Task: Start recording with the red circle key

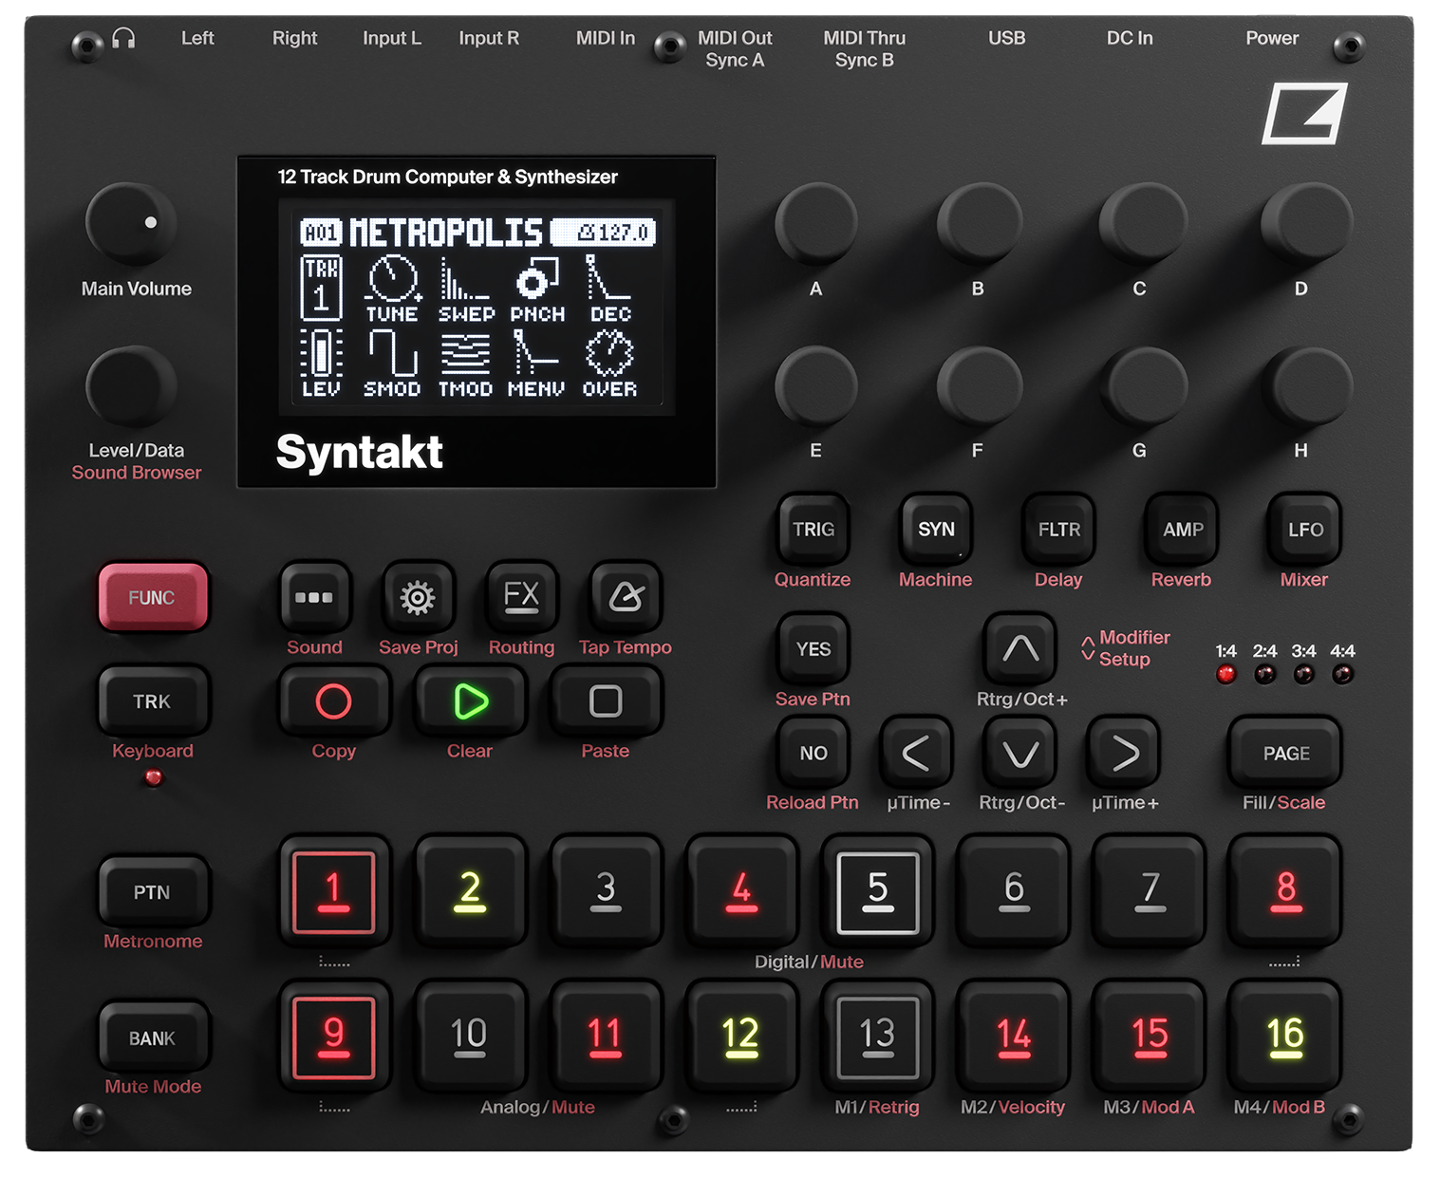Action: tap(333, 701)
